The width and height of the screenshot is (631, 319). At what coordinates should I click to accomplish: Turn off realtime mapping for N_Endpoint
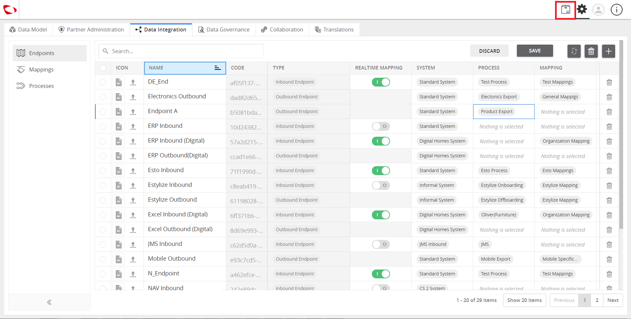(381, 274)
